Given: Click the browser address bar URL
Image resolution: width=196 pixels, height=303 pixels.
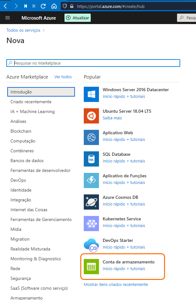Looking at the screenshot, I should tap(111, 6).
